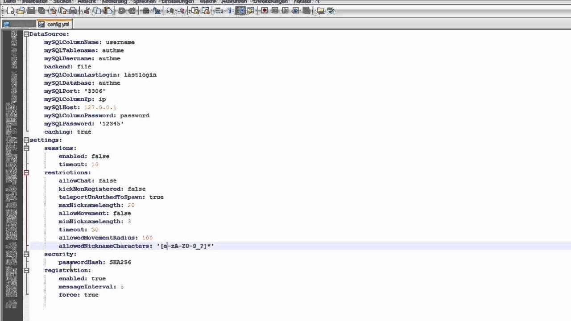Screen dimensions: 571x321
Task: Collapse the DataSource fold marker
Action: click(x=26, y=34)
